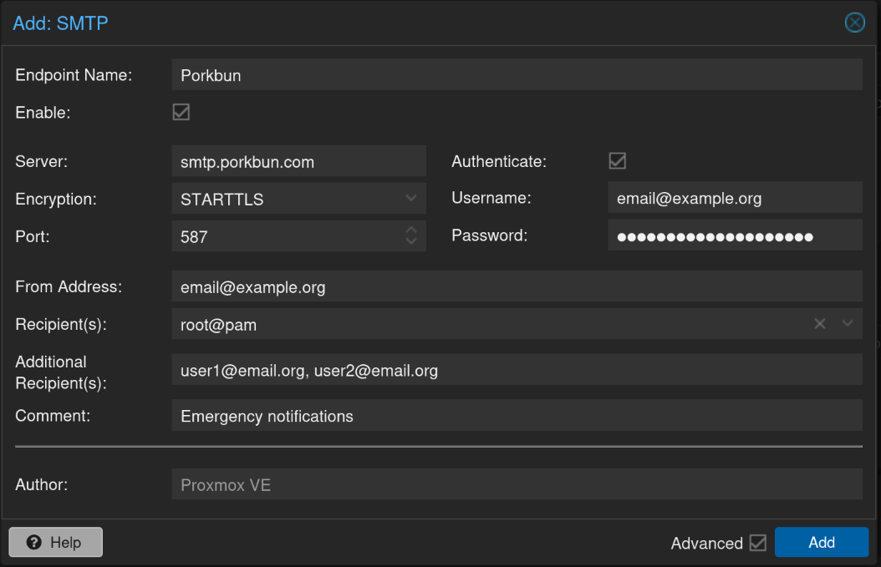881x567 pixels.
Task: Click the Password field
Action: [x=735, y=235]
